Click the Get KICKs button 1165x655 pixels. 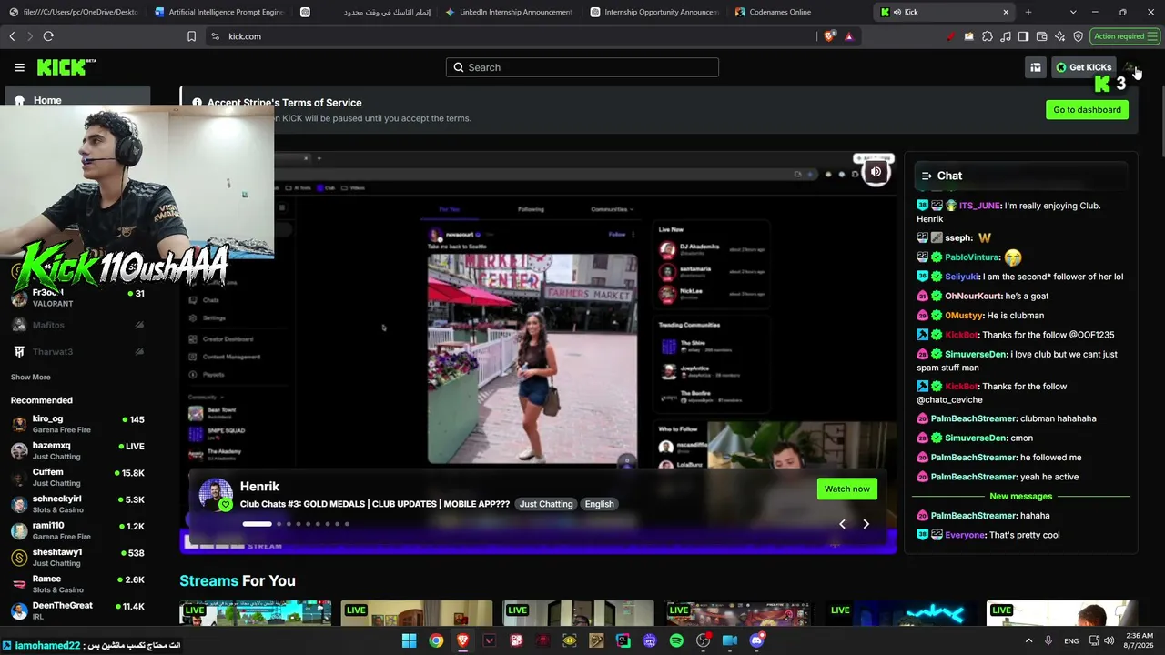tap(1083, 67)
